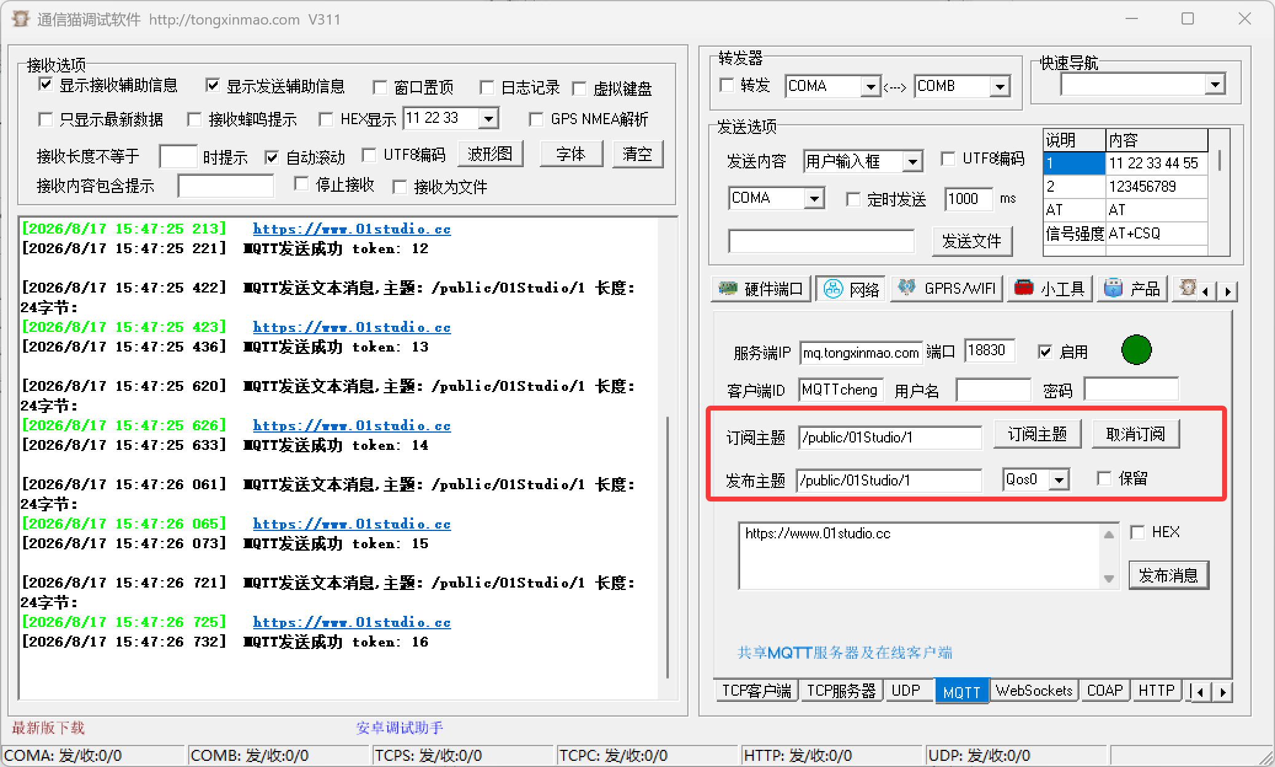The image size is (1275, 767).
Task: Expand the HEX display 11 22 33 dropdown
Action: [489, 118]
